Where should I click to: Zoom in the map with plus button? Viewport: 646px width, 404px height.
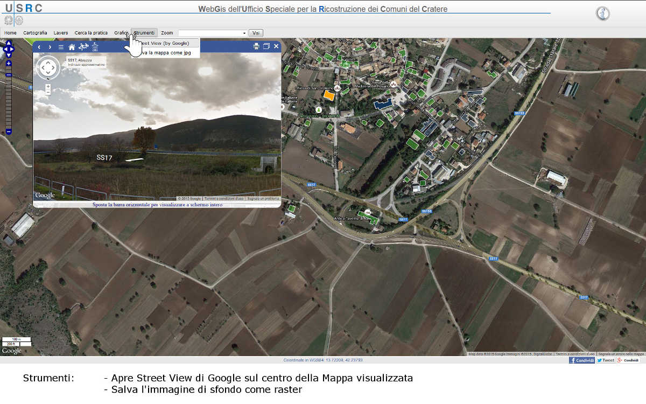pyautogui.click(x=9, y=64)
